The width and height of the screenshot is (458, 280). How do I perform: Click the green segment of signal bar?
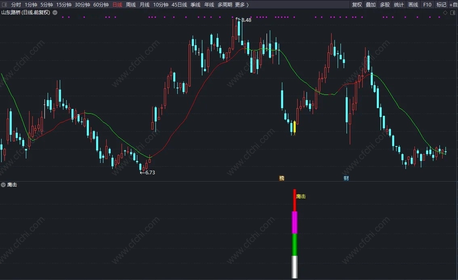295,245
